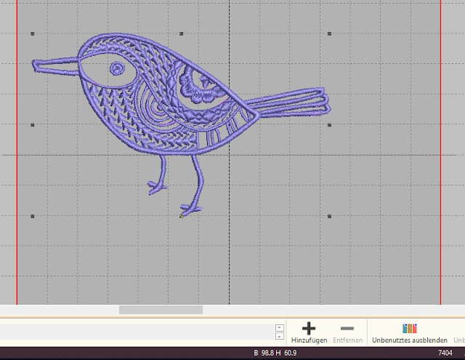
Task: Select the top-left selection handle
Action: click(33, 34)
